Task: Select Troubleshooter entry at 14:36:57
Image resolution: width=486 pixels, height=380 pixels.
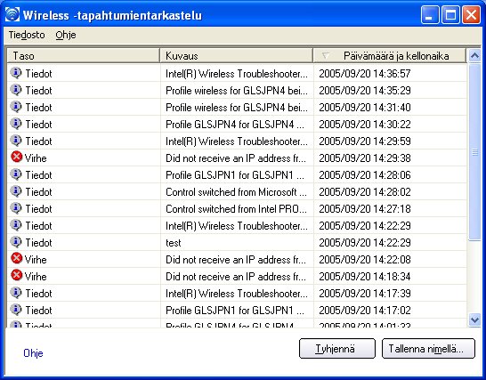Action: click(237, 74)
